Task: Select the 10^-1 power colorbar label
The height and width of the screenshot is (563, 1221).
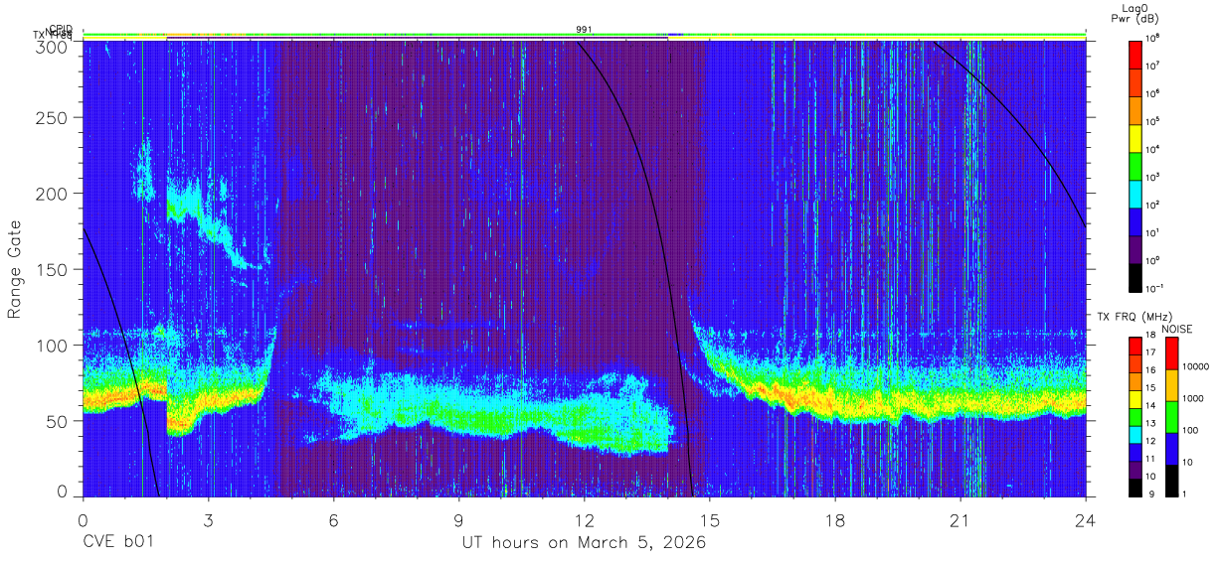Action: click(1152, 289)
